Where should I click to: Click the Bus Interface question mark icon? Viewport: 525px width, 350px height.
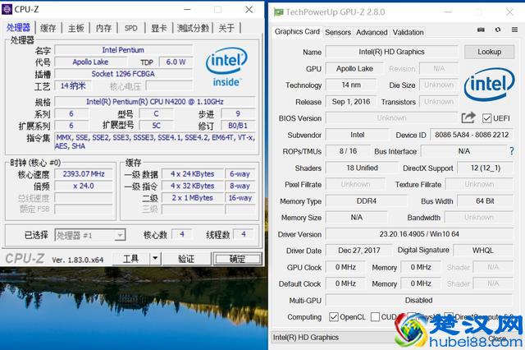click(512, 151)
